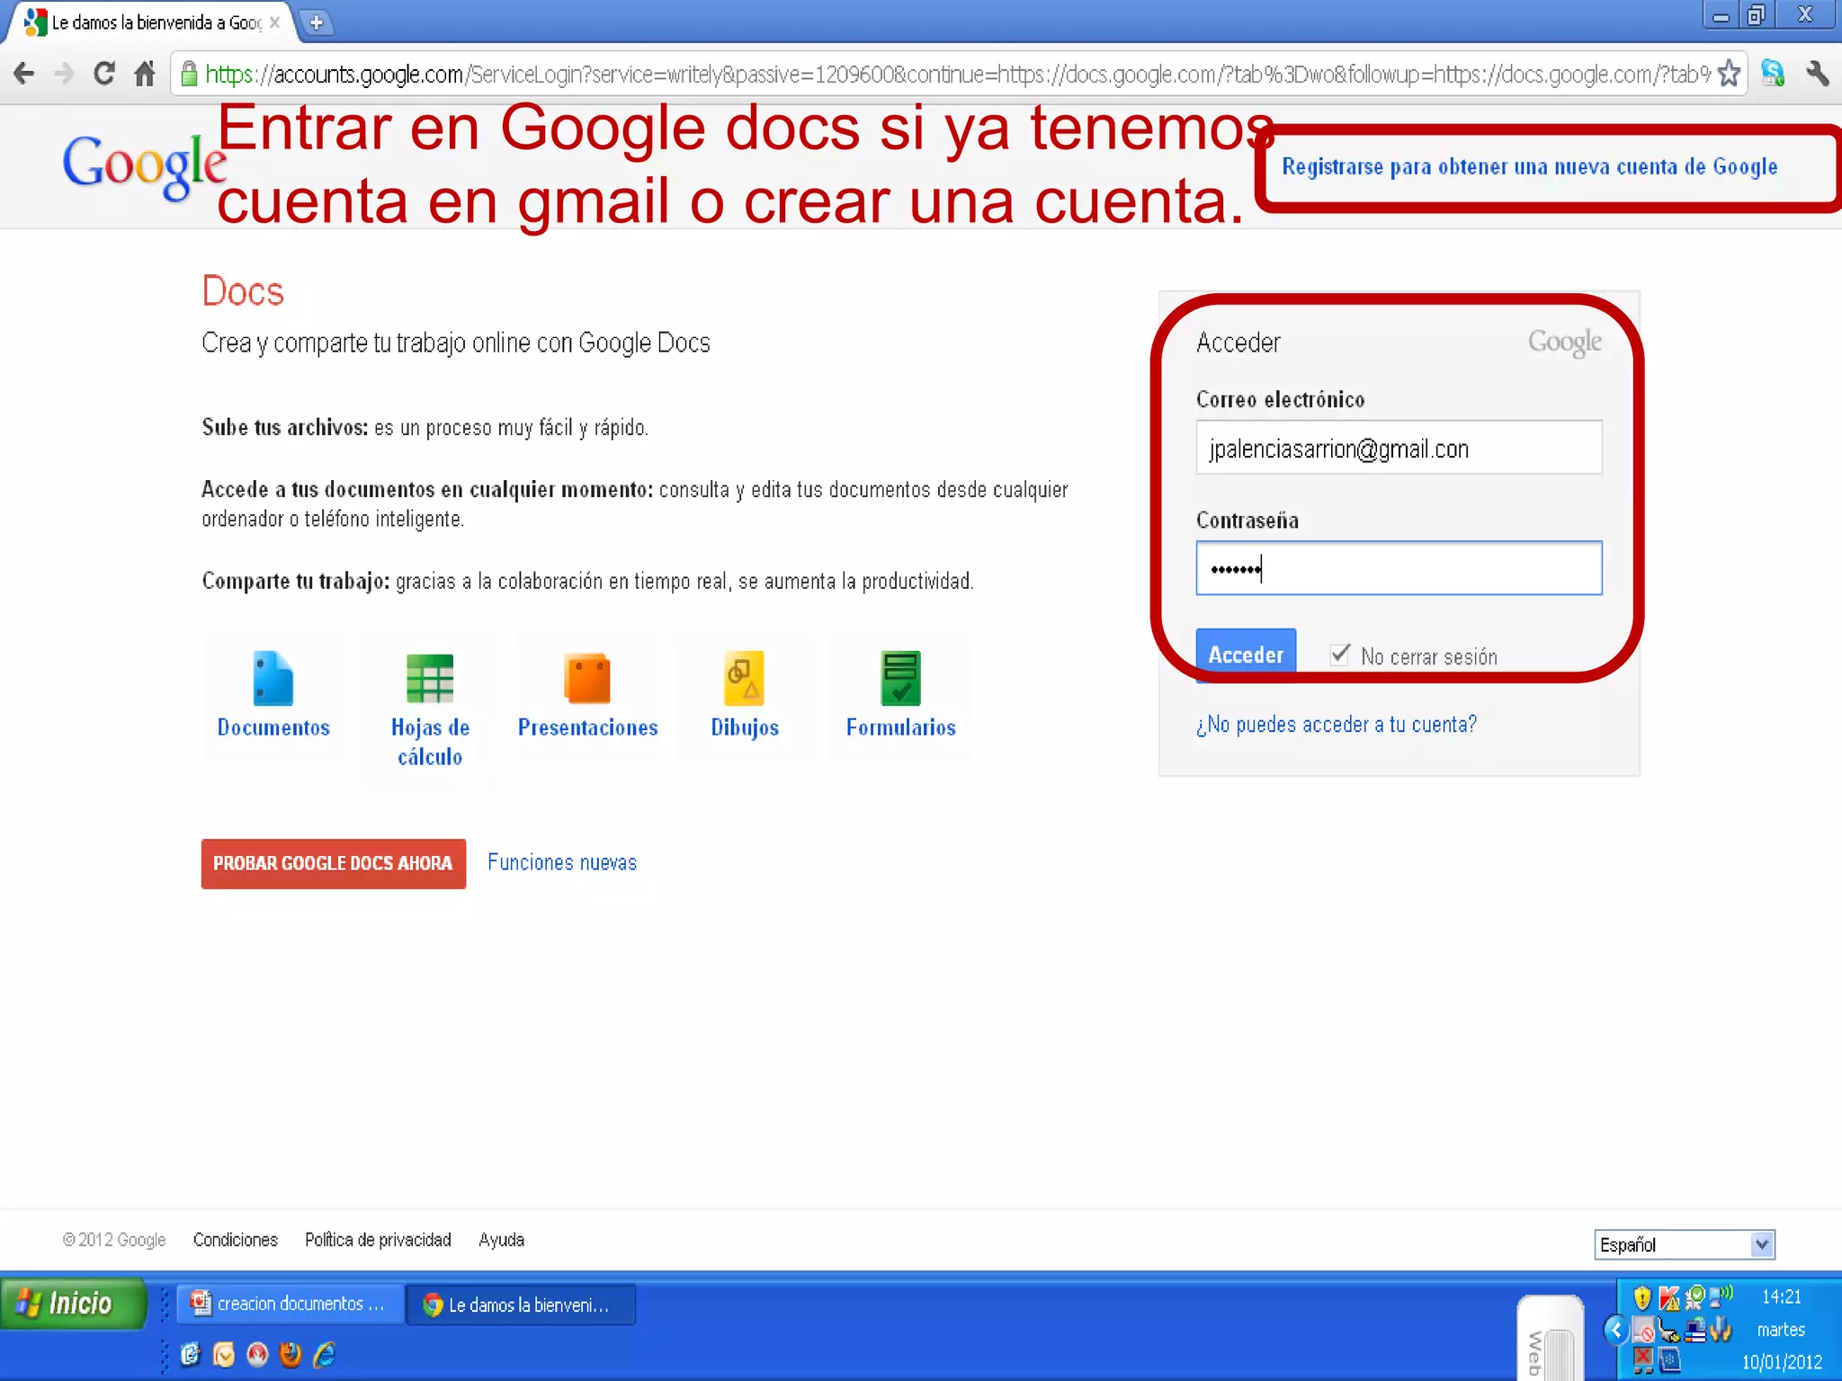Click the Dibujos link label
This screenshot has width=1842, height=1381.
pos(745,727)
